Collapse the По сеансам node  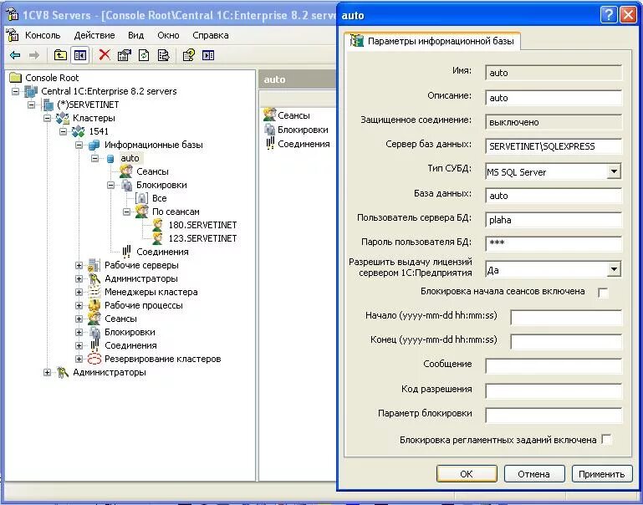click(127, 212)
